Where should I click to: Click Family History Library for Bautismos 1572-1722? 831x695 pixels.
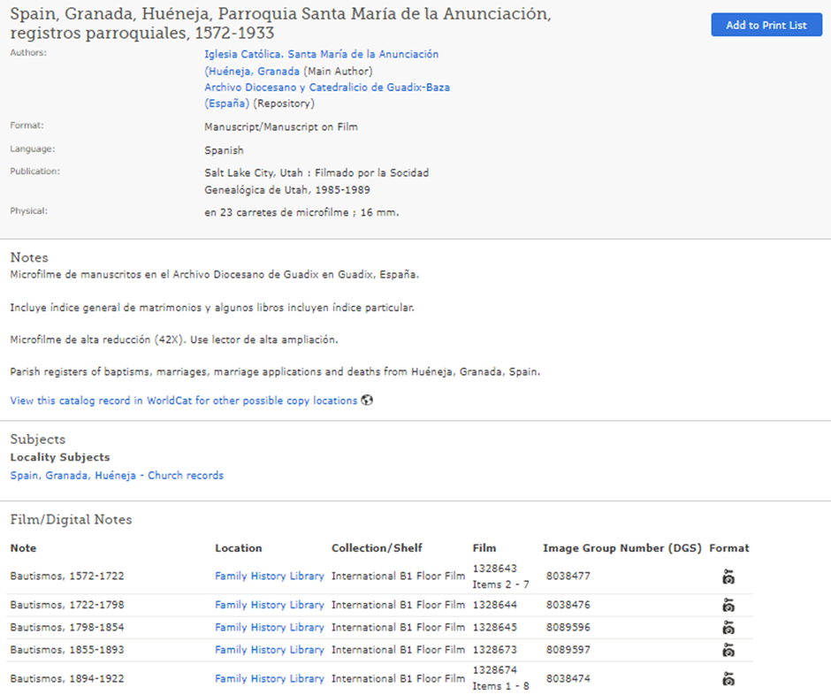(269, 577)
